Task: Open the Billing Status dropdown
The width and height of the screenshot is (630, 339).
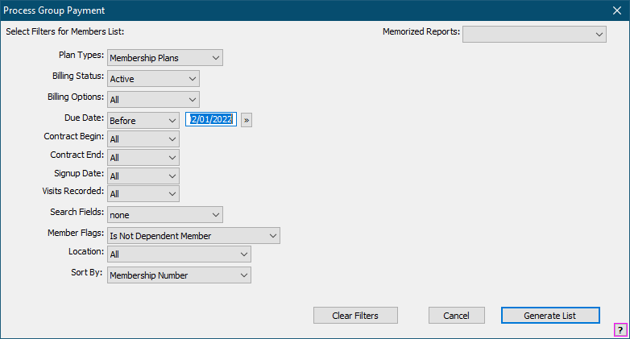Action: point(153,79)
